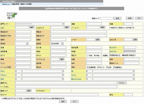Click the 靴サイズ(cm) label link

tap(76, 79)
